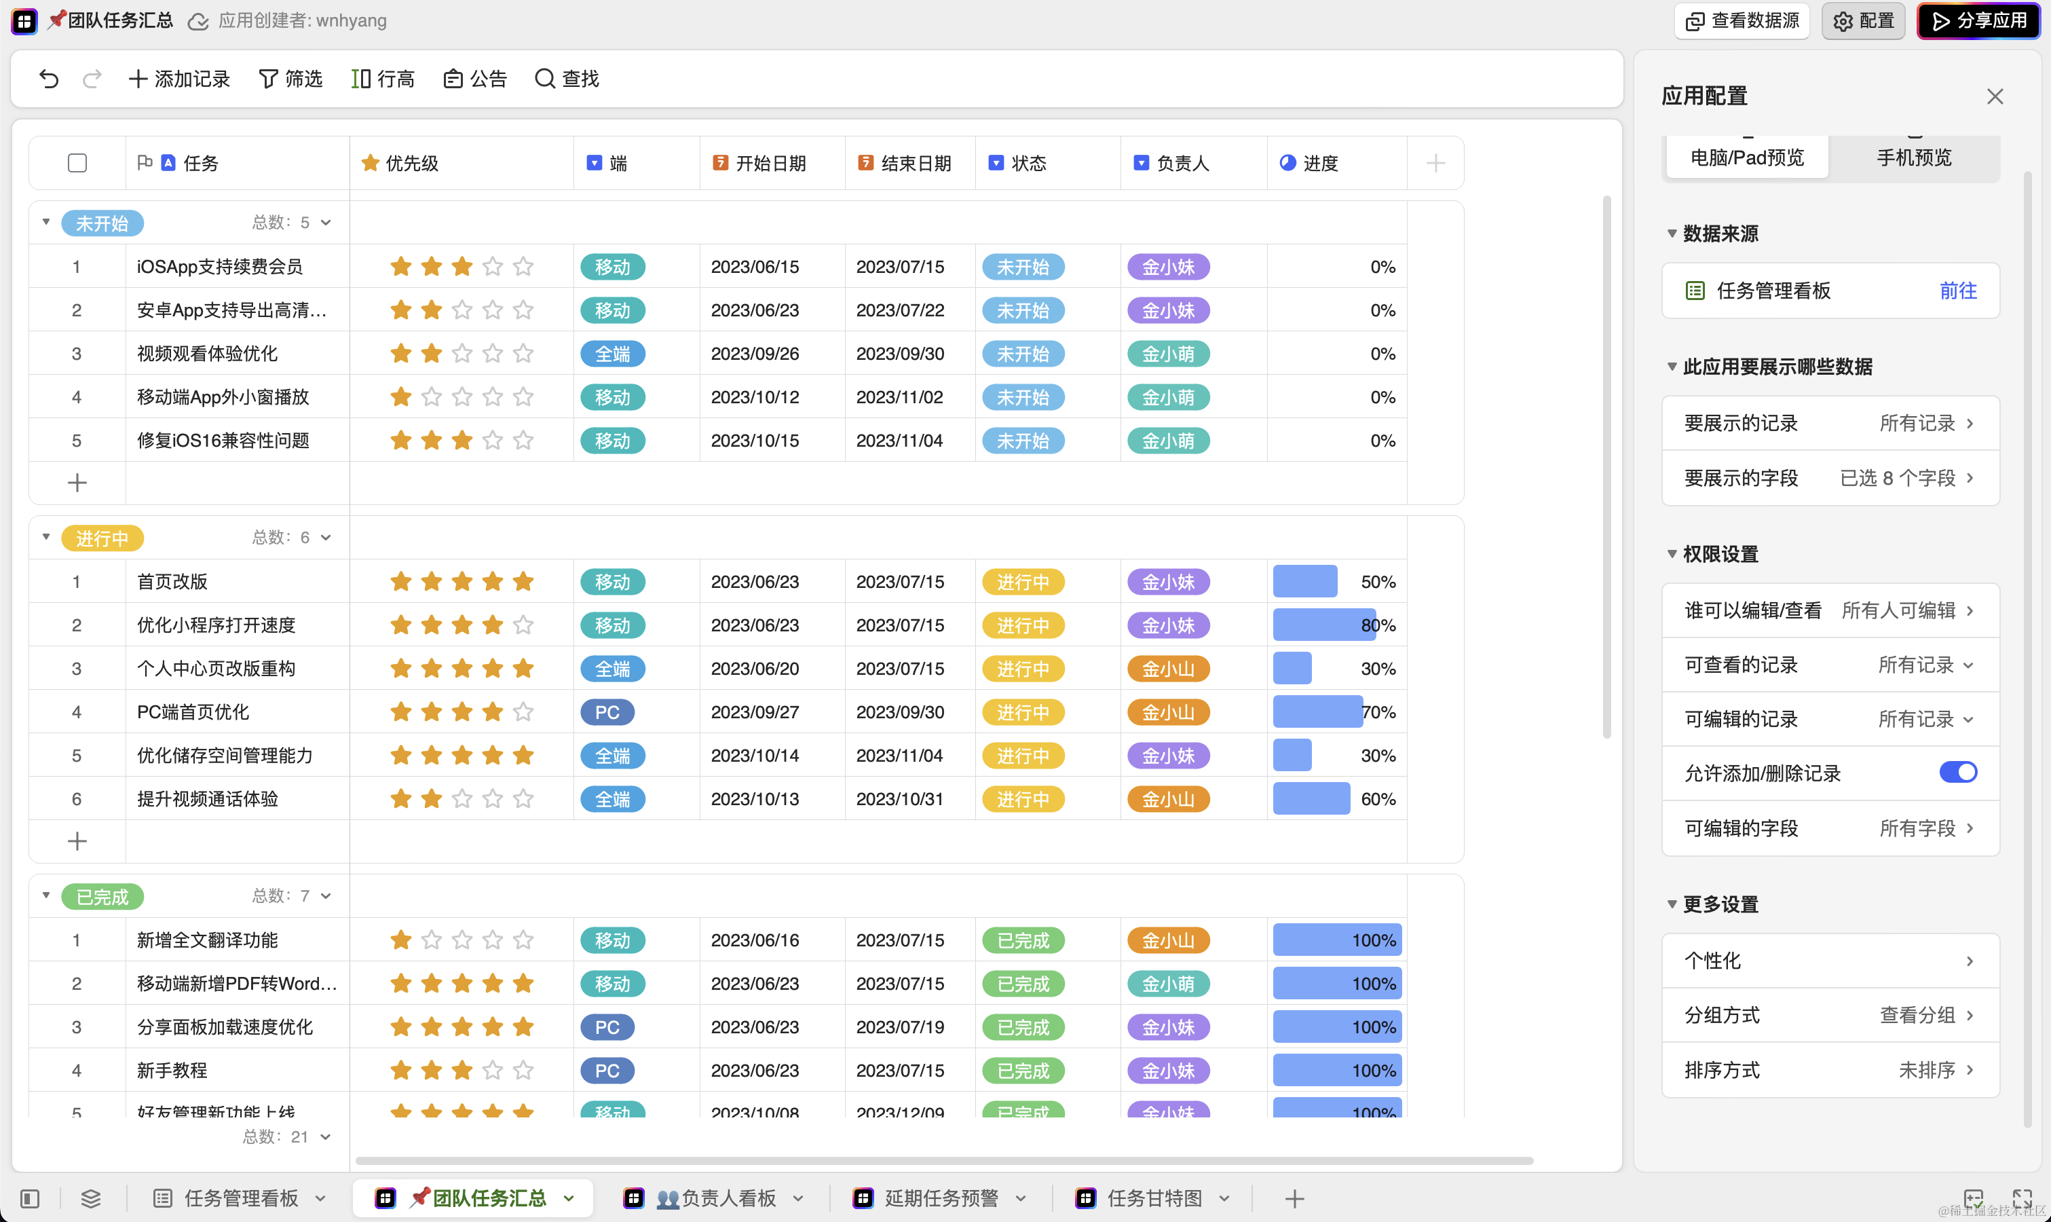Click the undo arrow icon
Image resolution: width=2051 pixels, height=1222 pixels.
[49, 79]
